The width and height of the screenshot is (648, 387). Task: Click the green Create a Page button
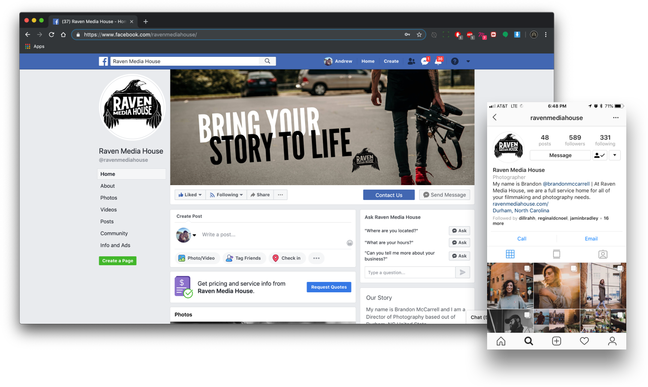pos(117,261)
